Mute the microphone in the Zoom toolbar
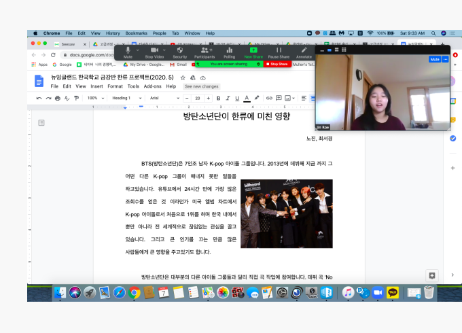This screenshot has width=462, height=333. pos(128,52)
